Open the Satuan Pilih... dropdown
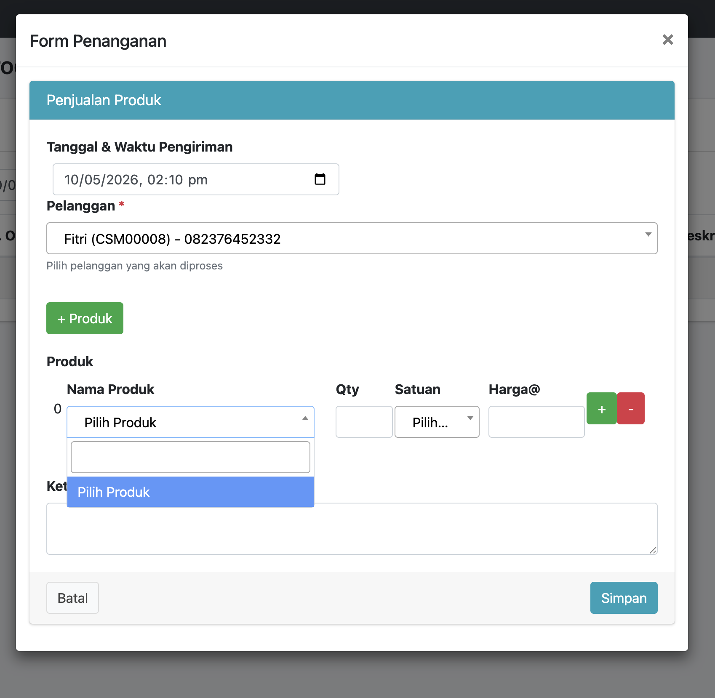The width and height of the screenshot is (715, 698). (x=437, y=422)
